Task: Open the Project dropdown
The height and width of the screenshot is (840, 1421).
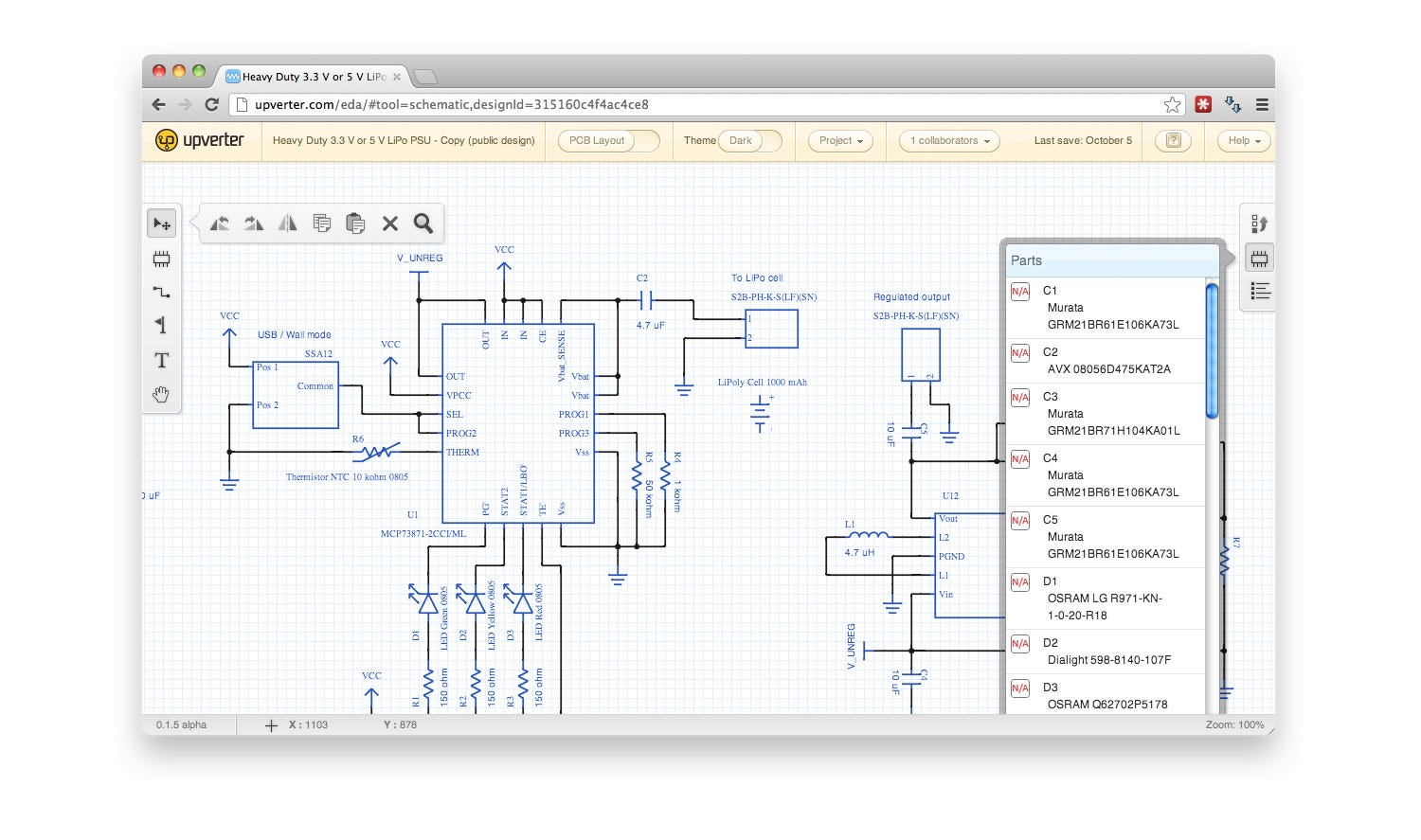Action: point(840,140)
